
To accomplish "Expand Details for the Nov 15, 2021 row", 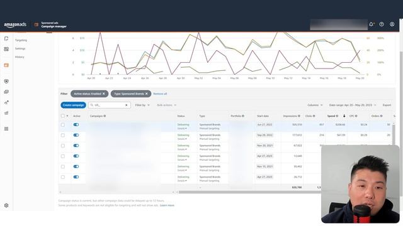I will (182, 170).
